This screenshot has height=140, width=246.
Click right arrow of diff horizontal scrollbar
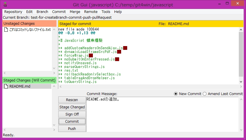(241, 86)
